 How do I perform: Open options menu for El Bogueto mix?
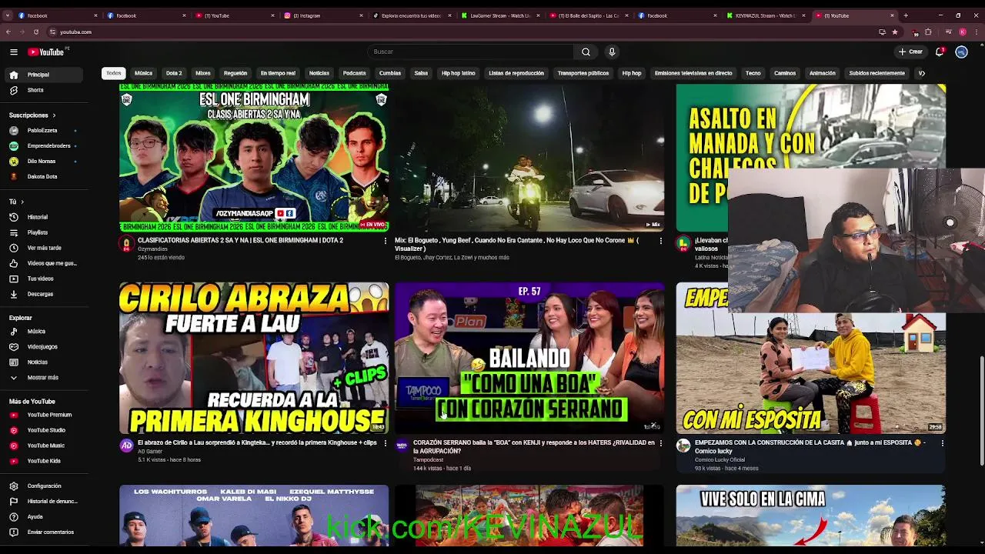(660, 241)
